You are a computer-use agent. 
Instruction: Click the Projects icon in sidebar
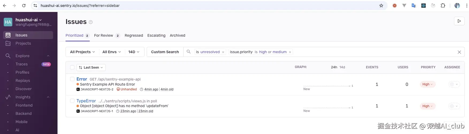tap(8, 43)
